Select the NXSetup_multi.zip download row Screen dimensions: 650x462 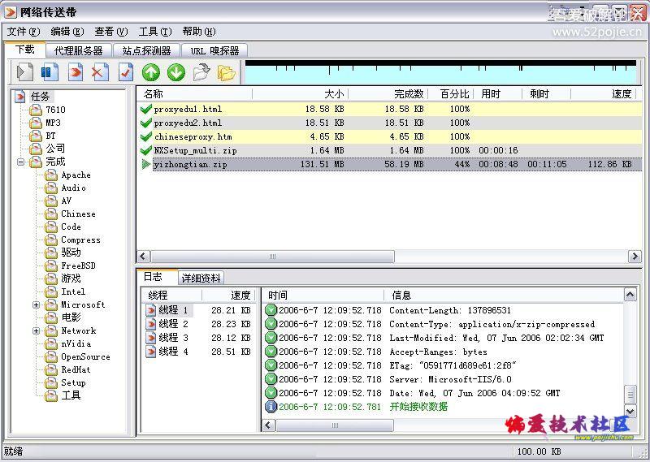point(390,150)
